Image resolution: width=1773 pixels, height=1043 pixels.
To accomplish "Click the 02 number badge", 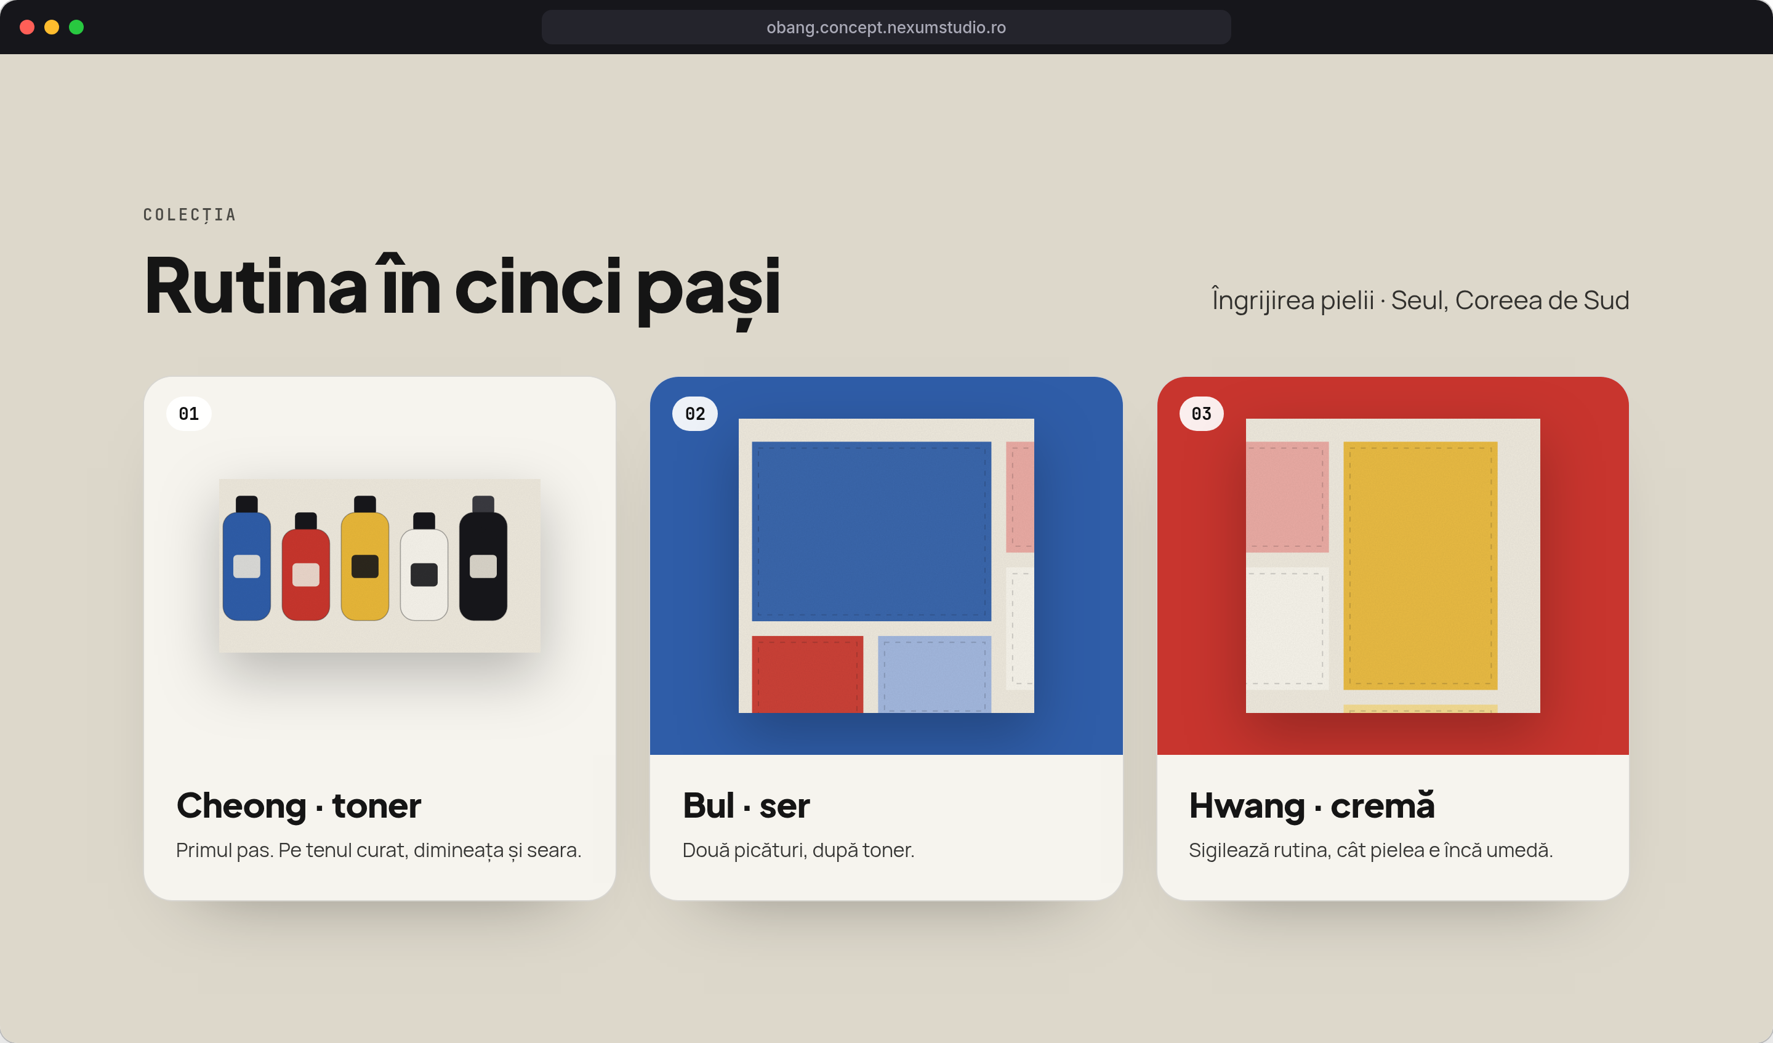I will [x=695, y=414].
